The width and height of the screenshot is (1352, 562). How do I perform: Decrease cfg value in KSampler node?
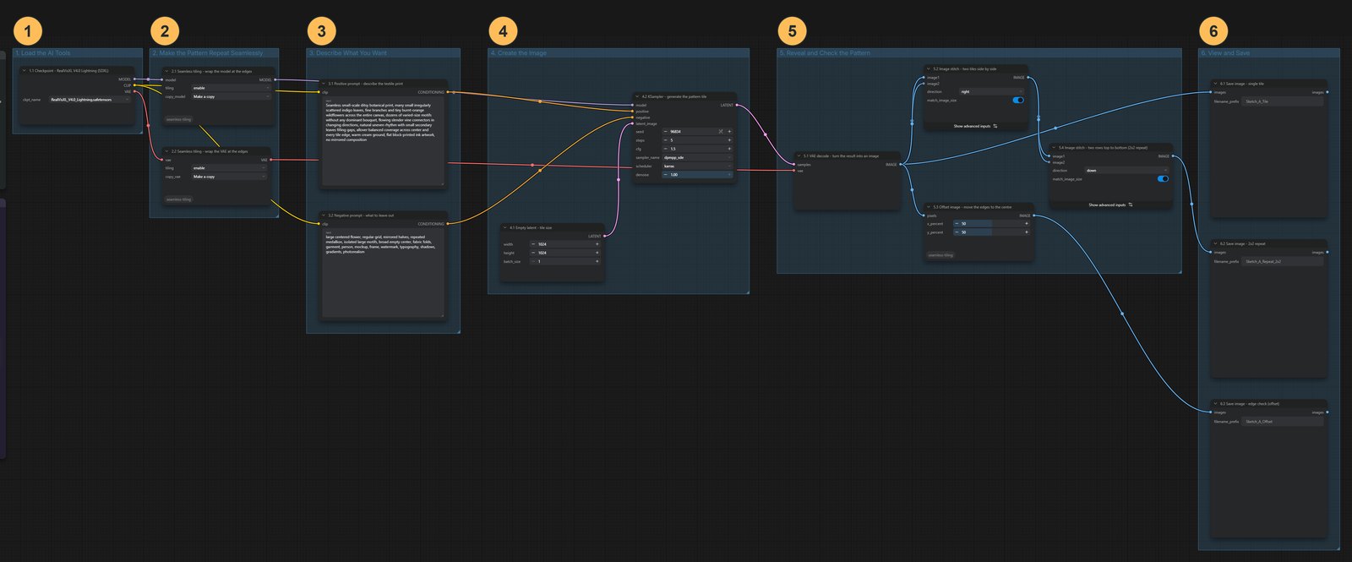coord(665,149)
